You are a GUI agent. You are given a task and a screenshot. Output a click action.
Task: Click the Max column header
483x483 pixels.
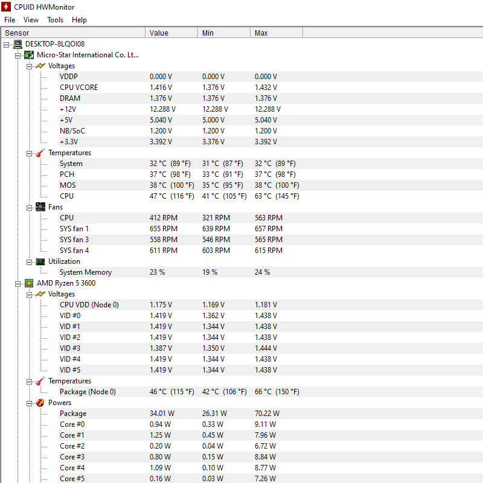[x=277, y=33]
